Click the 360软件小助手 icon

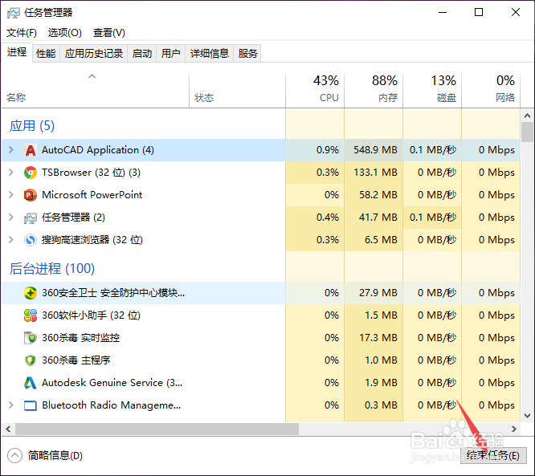tap(31, 315)
